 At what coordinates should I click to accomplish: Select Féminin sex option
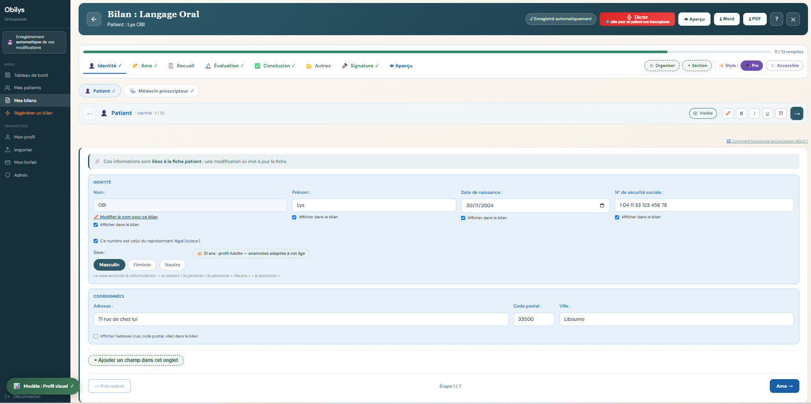point(142,265)
